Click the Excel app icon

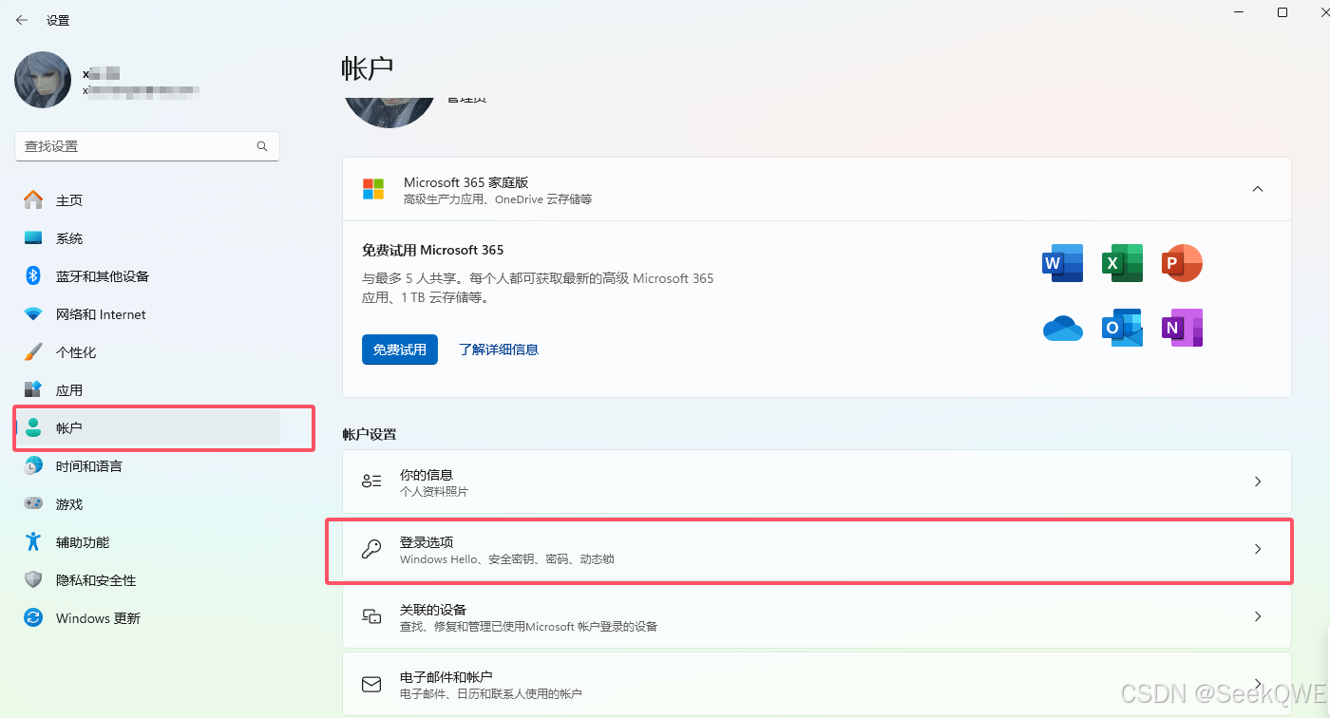tap(1122, 263)
